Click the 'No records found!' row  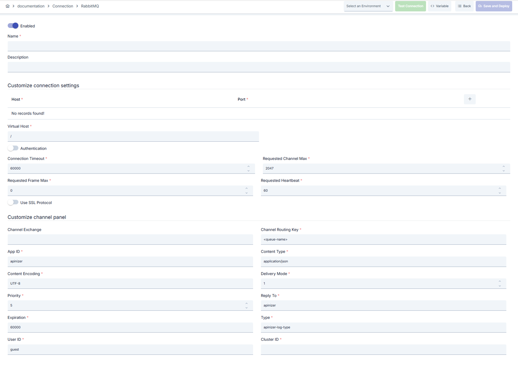(259, 113)
